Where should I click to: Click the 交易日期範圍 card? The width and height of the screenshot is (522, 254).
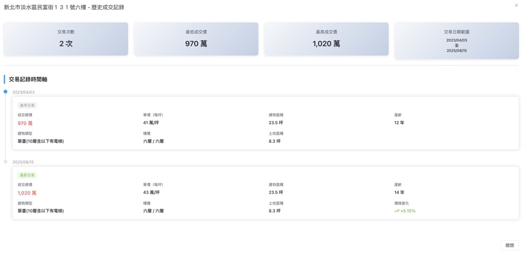tap(456, 39)
